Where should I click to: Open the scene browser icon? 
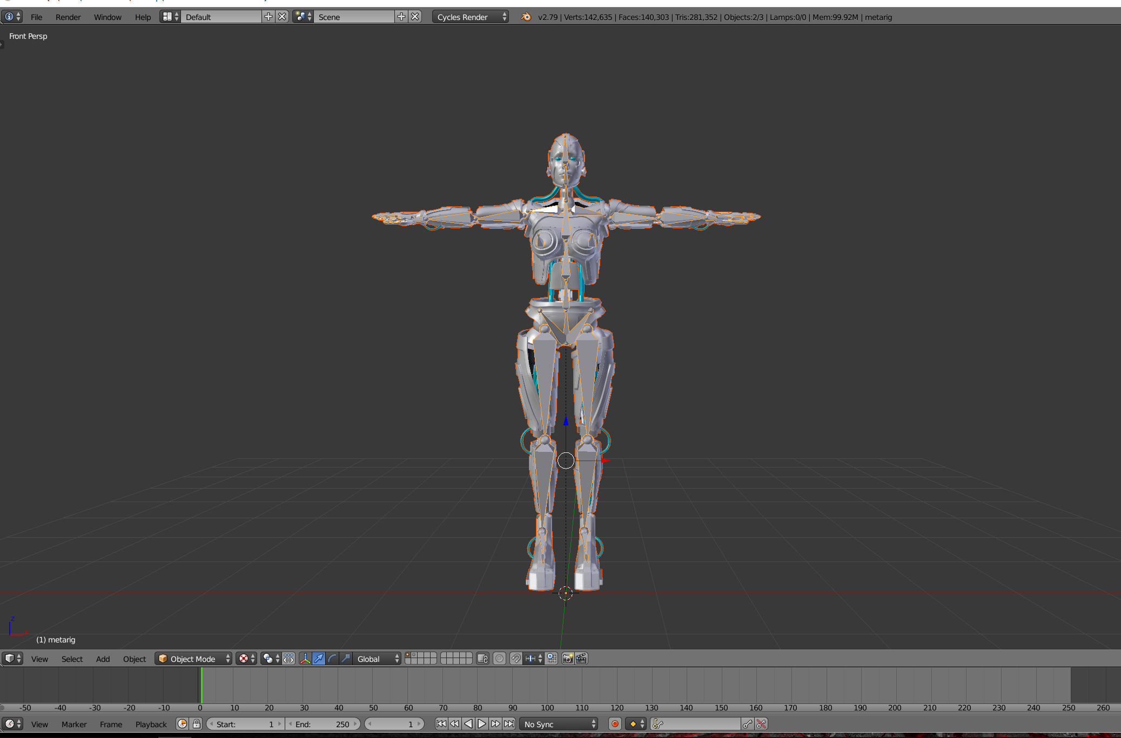303,17
